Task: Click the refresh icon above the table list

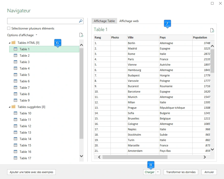Action: 81,35
